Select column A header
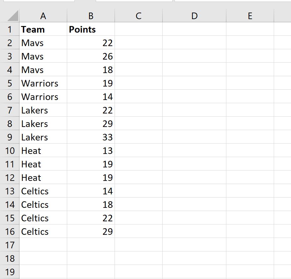 pyautogui.click(x=43, y=16)
